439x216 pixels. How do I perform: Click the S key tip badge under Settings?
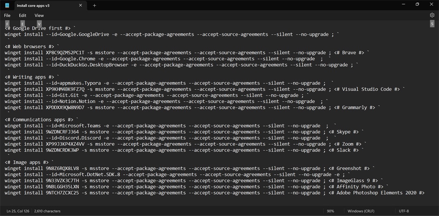[x=432, y=24]
